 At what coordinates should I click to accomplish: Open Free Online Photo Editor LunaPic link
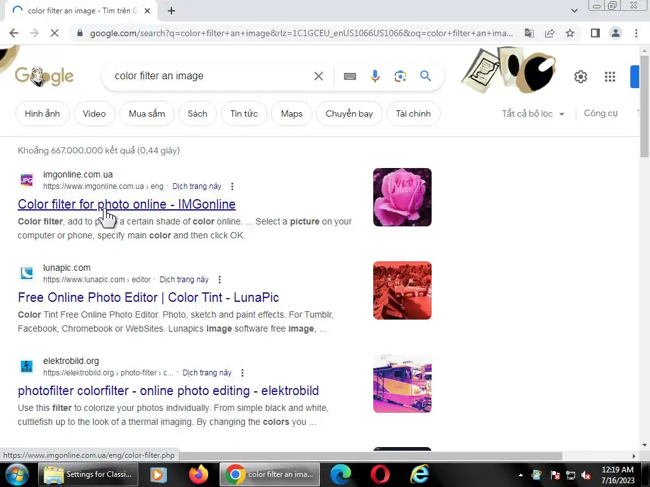[x=149, y=297]
